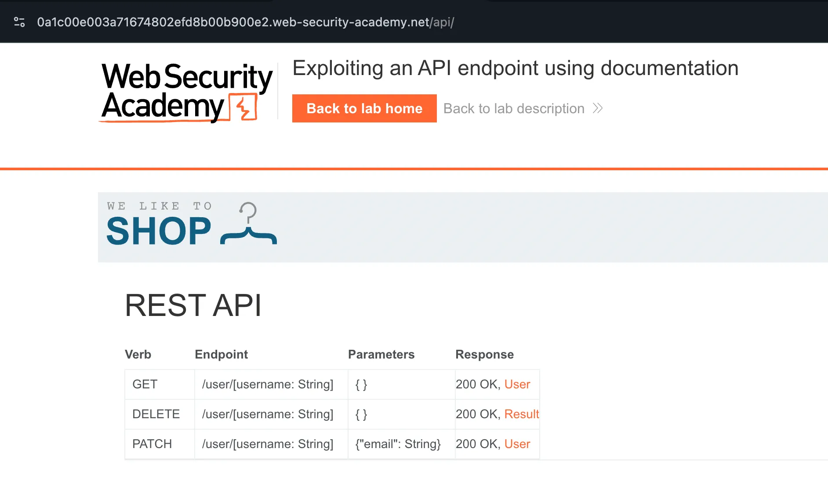Click the site settings icon in address bar
The image size is (828, 488).
click(19, 22)
